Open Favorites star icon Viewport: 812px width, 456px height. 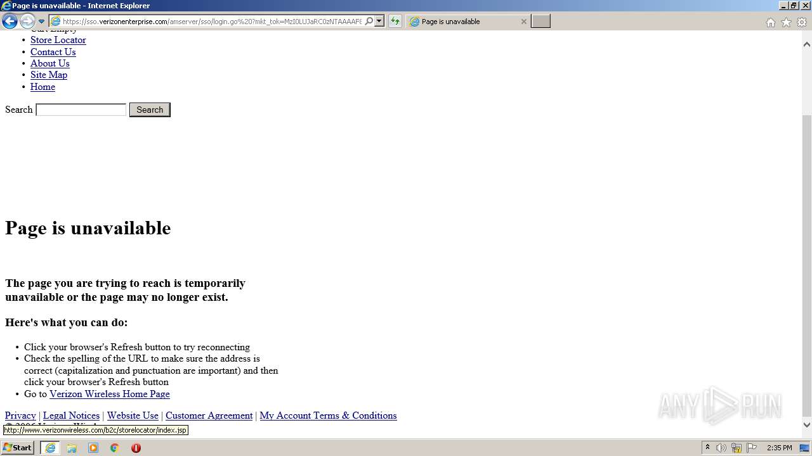[786, 22]
